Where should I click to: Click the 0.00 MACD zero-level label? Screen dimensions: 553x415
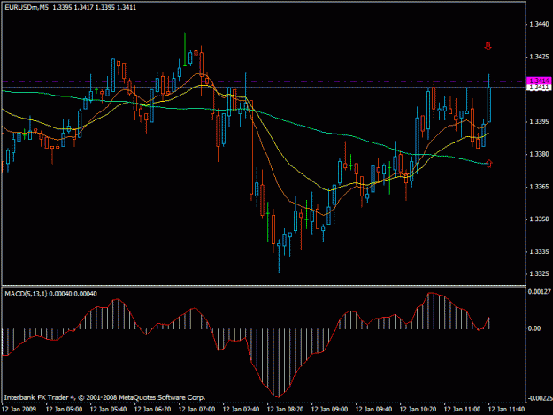tap(534, 328)
